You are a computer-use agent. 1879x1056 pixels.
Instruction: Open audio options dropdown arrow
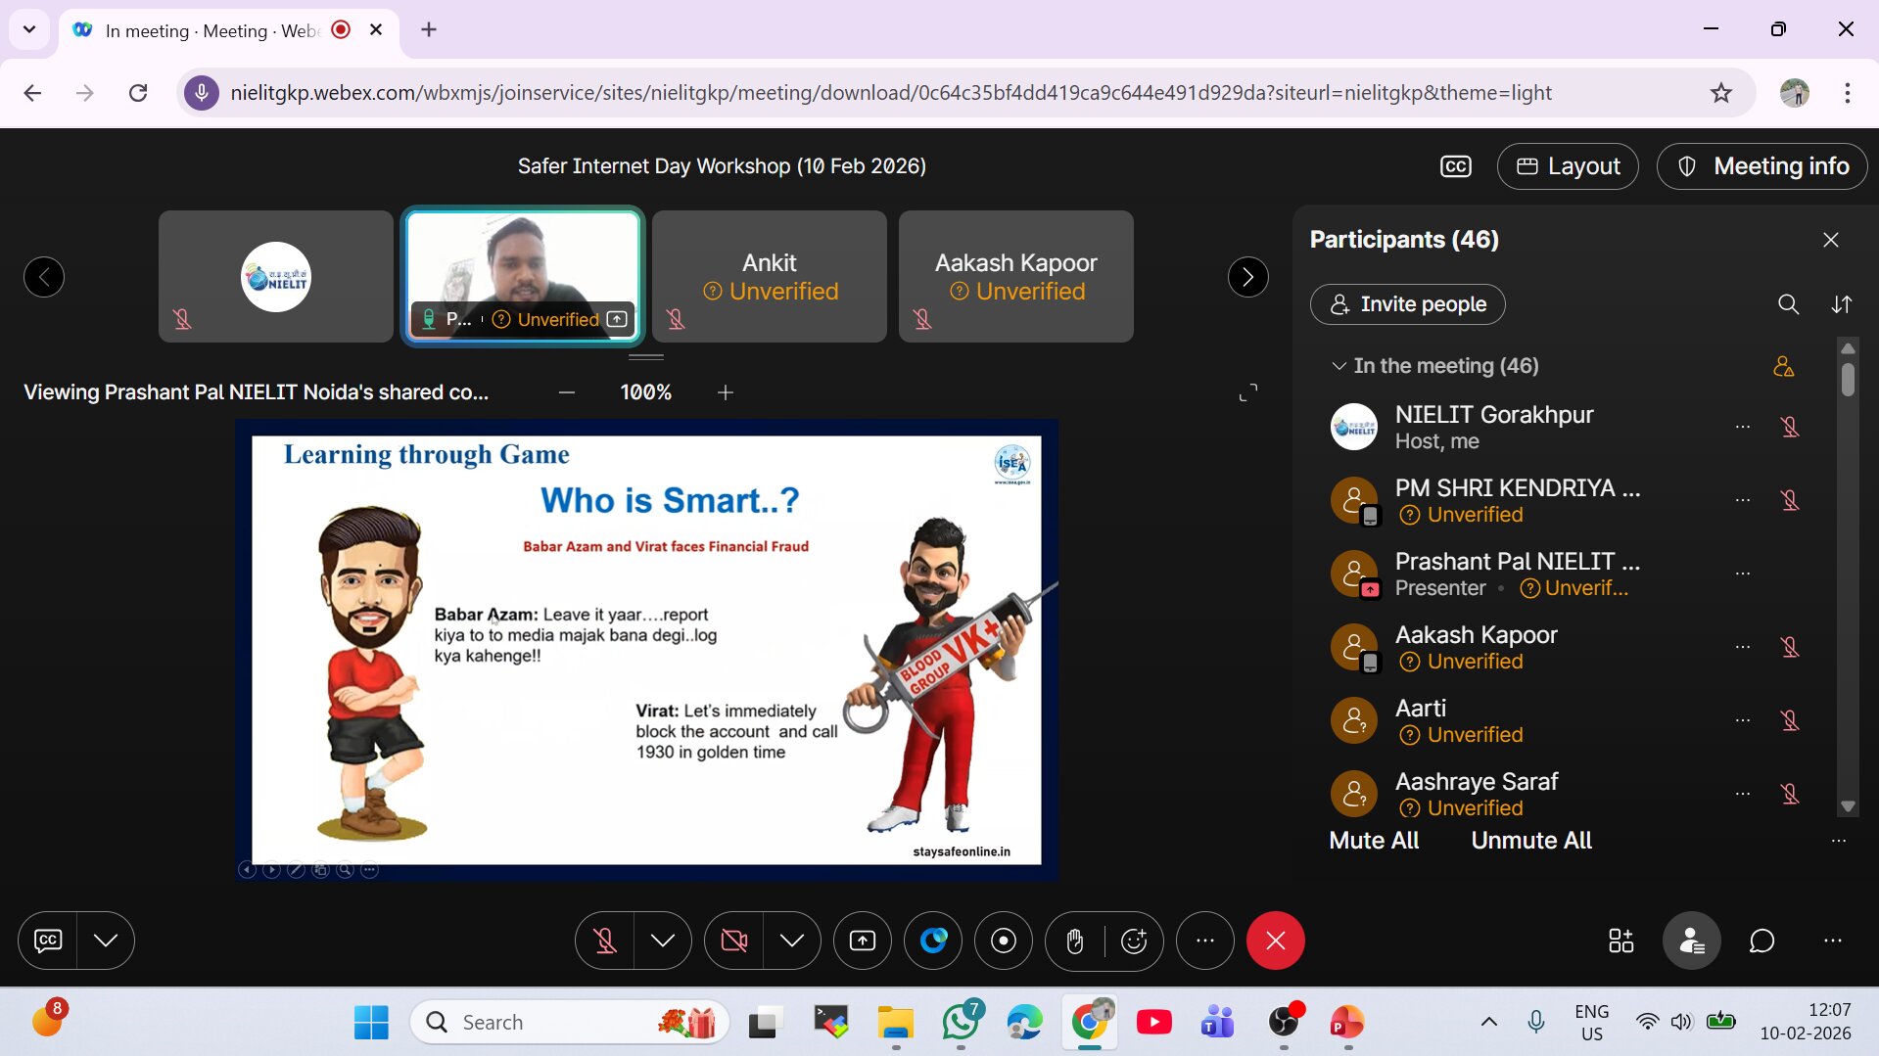(x=663, y=941)
